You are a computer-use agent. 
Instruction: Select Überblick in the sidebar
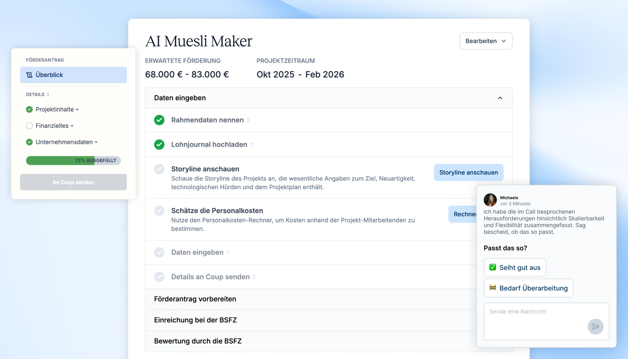pos(73,75)
